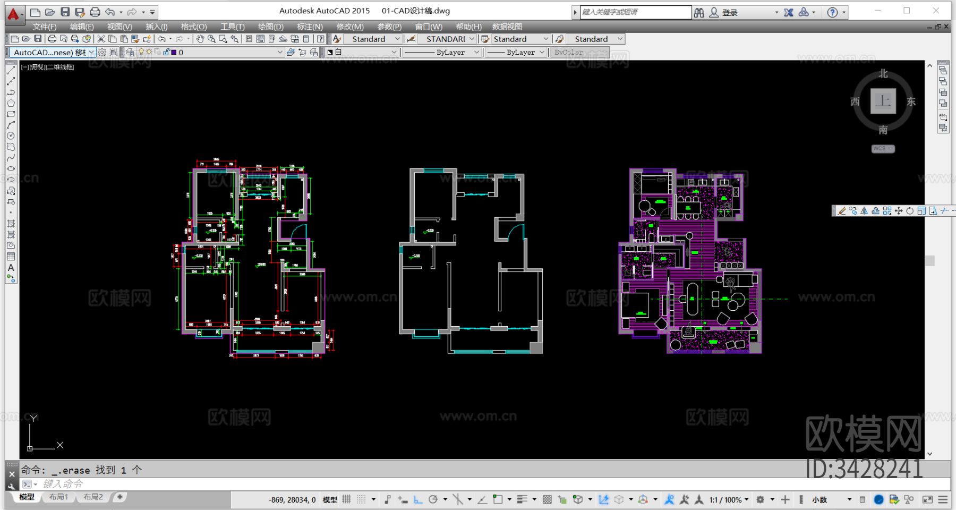Select the Polygon drawing tool
The height and width of the screenshot is (510, 956).
[11, 103]
